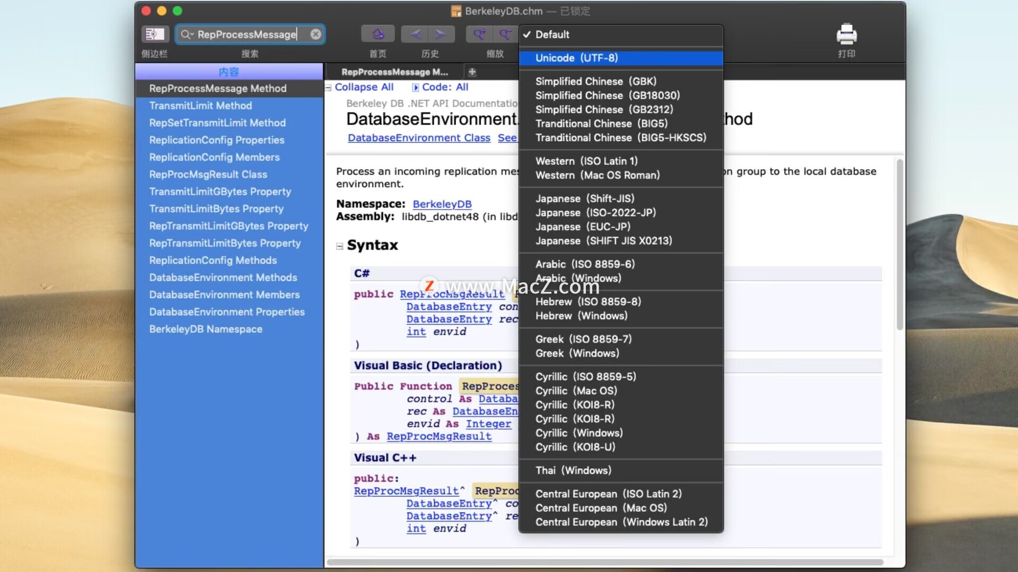Image resolution: width=1018 pixels, height=572 pixels.
Task: Open RepSetTransmitLimit Method entry
Action: pos(229,123)
